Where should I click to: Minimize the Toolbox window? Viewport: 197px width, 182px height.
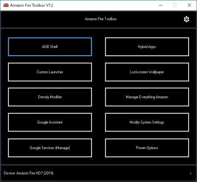click(161, 5)
